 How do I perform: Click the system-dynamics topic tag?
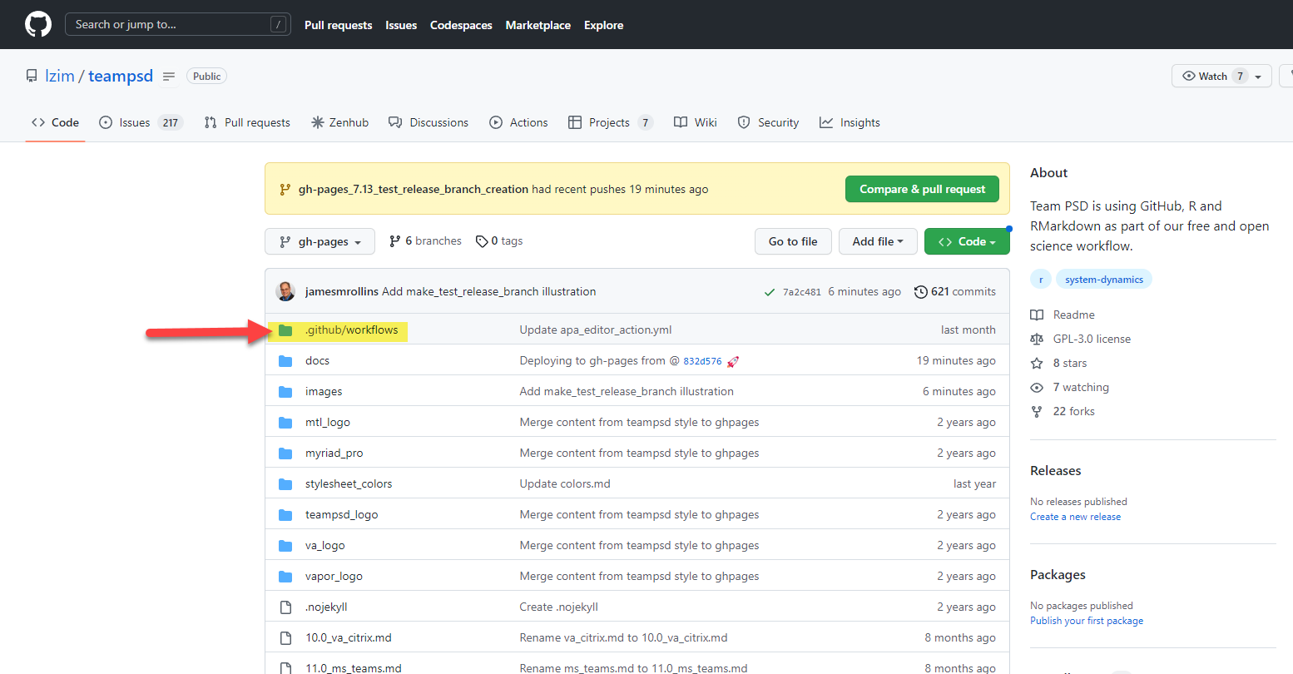pyautogui.click(x=1104, y=280)
